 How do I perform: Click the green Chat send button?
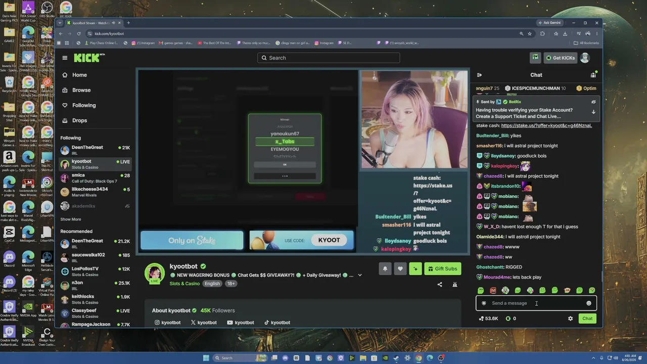click(x=587, y=318)
